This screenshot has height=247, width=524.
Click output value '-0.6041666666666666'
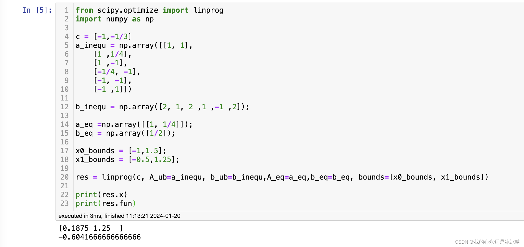pos(100,237)
